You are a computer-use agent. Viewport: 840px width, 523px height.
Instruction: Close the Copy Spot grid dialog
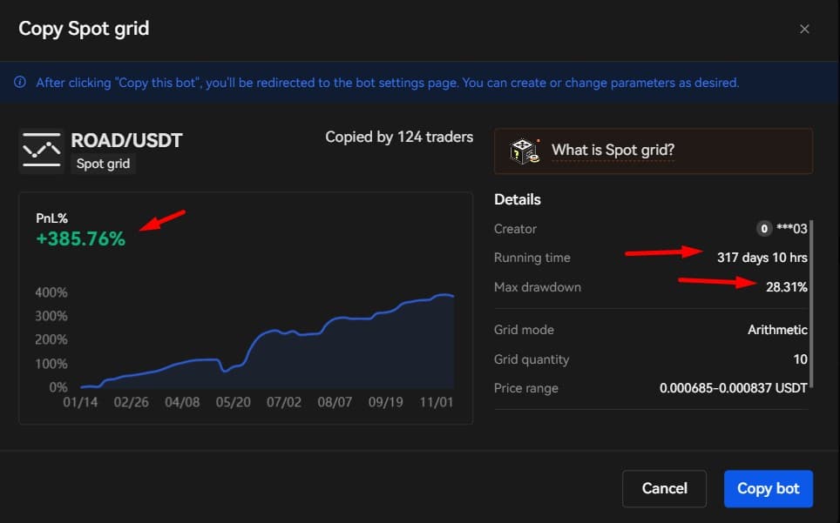click(804, 29)
